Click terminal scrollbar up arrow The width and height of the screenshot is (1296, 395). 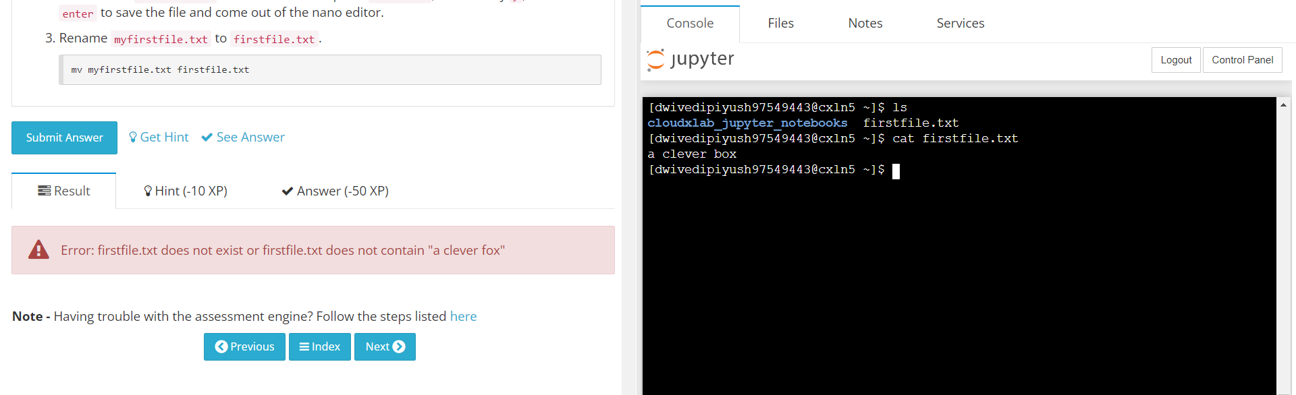coord(1283,105)
